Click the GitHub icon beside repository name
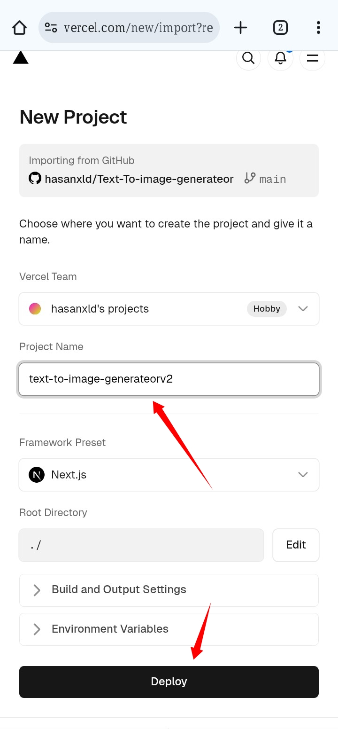This screenshot has height=729, width=338. [x=35, y=179]
